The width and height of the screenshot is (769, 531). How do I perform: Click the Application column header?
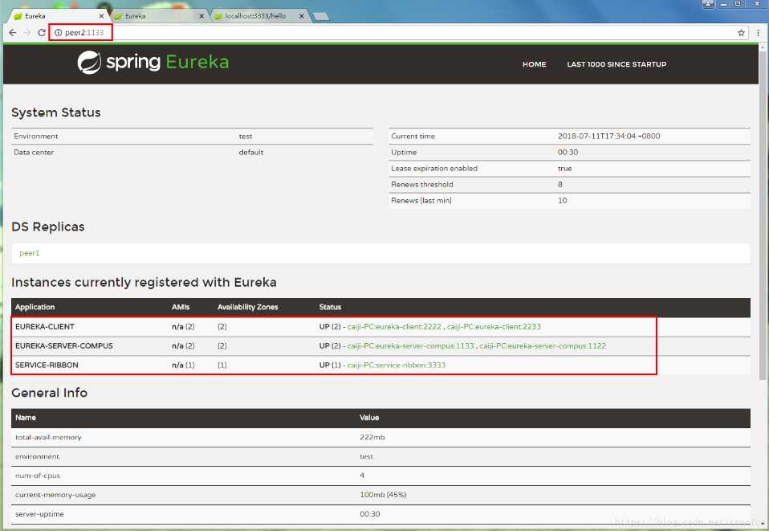[35, 307]
